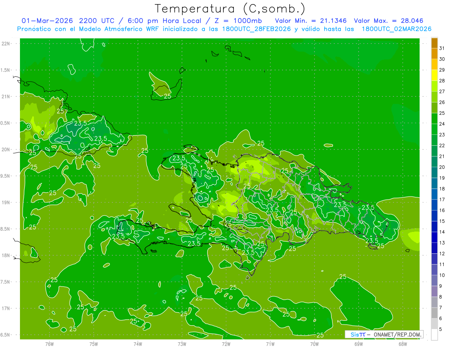Click the longitude axis label "72W"
This screenshot has width=452, height=349.
click(x=226, y=344)
